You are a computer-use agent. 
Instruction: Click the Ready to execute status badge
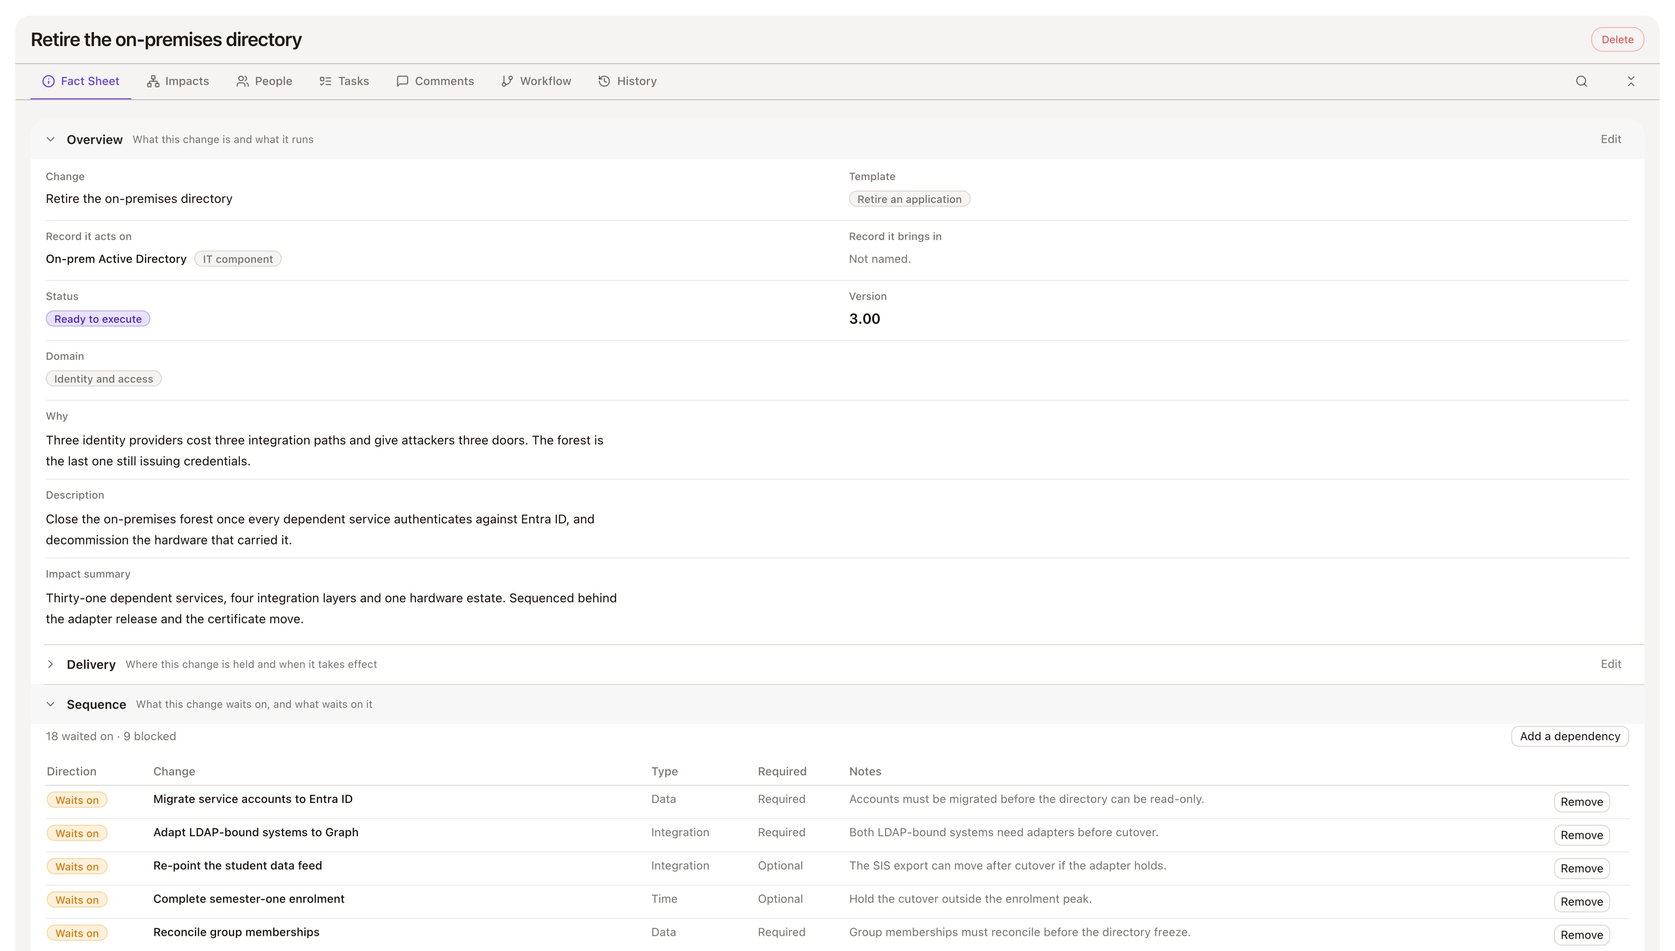click(x=98, y=319)
